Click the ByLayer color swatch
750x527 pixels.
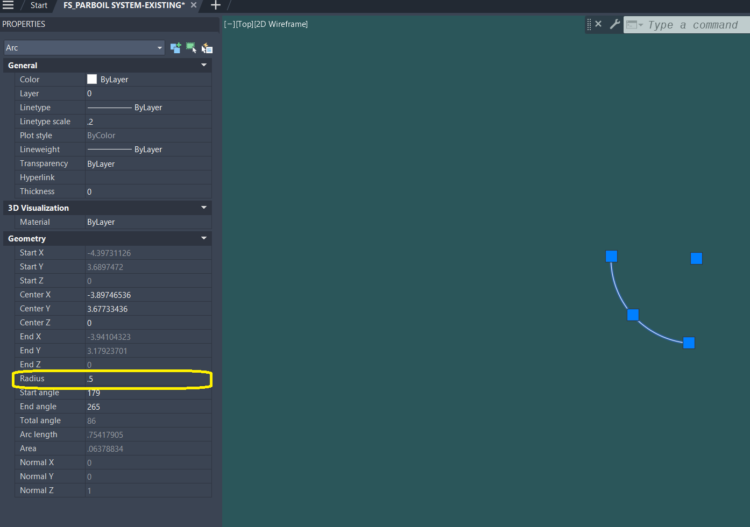[x=91, y=79]
